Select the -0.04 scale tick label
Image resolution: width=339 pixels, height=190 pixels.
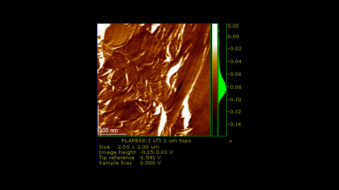[234, 62]
